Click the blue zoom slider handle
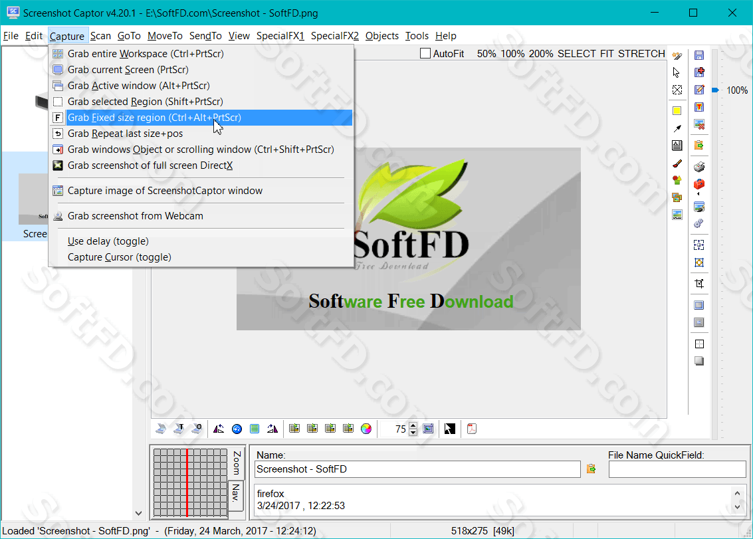This screenshot has width=753, height=539. click(x=715, y=90)
